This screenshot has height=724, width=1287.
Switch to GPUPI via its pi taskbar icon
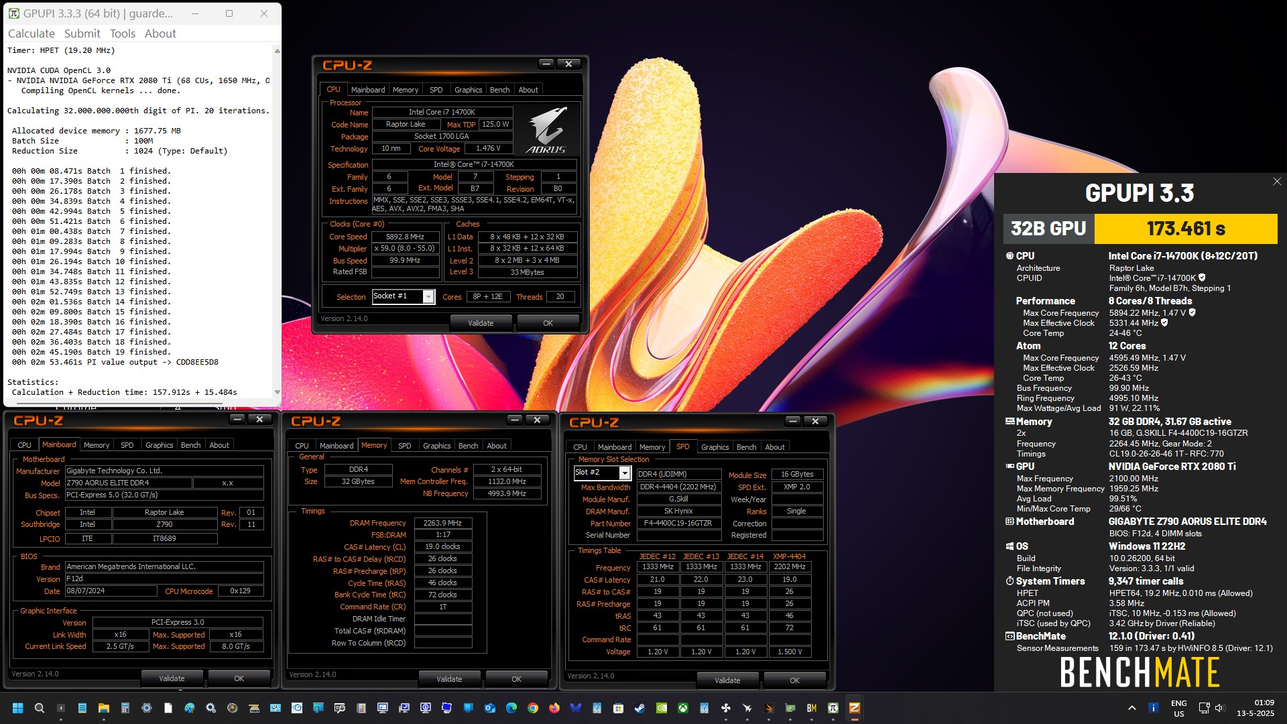click(833, 708)
